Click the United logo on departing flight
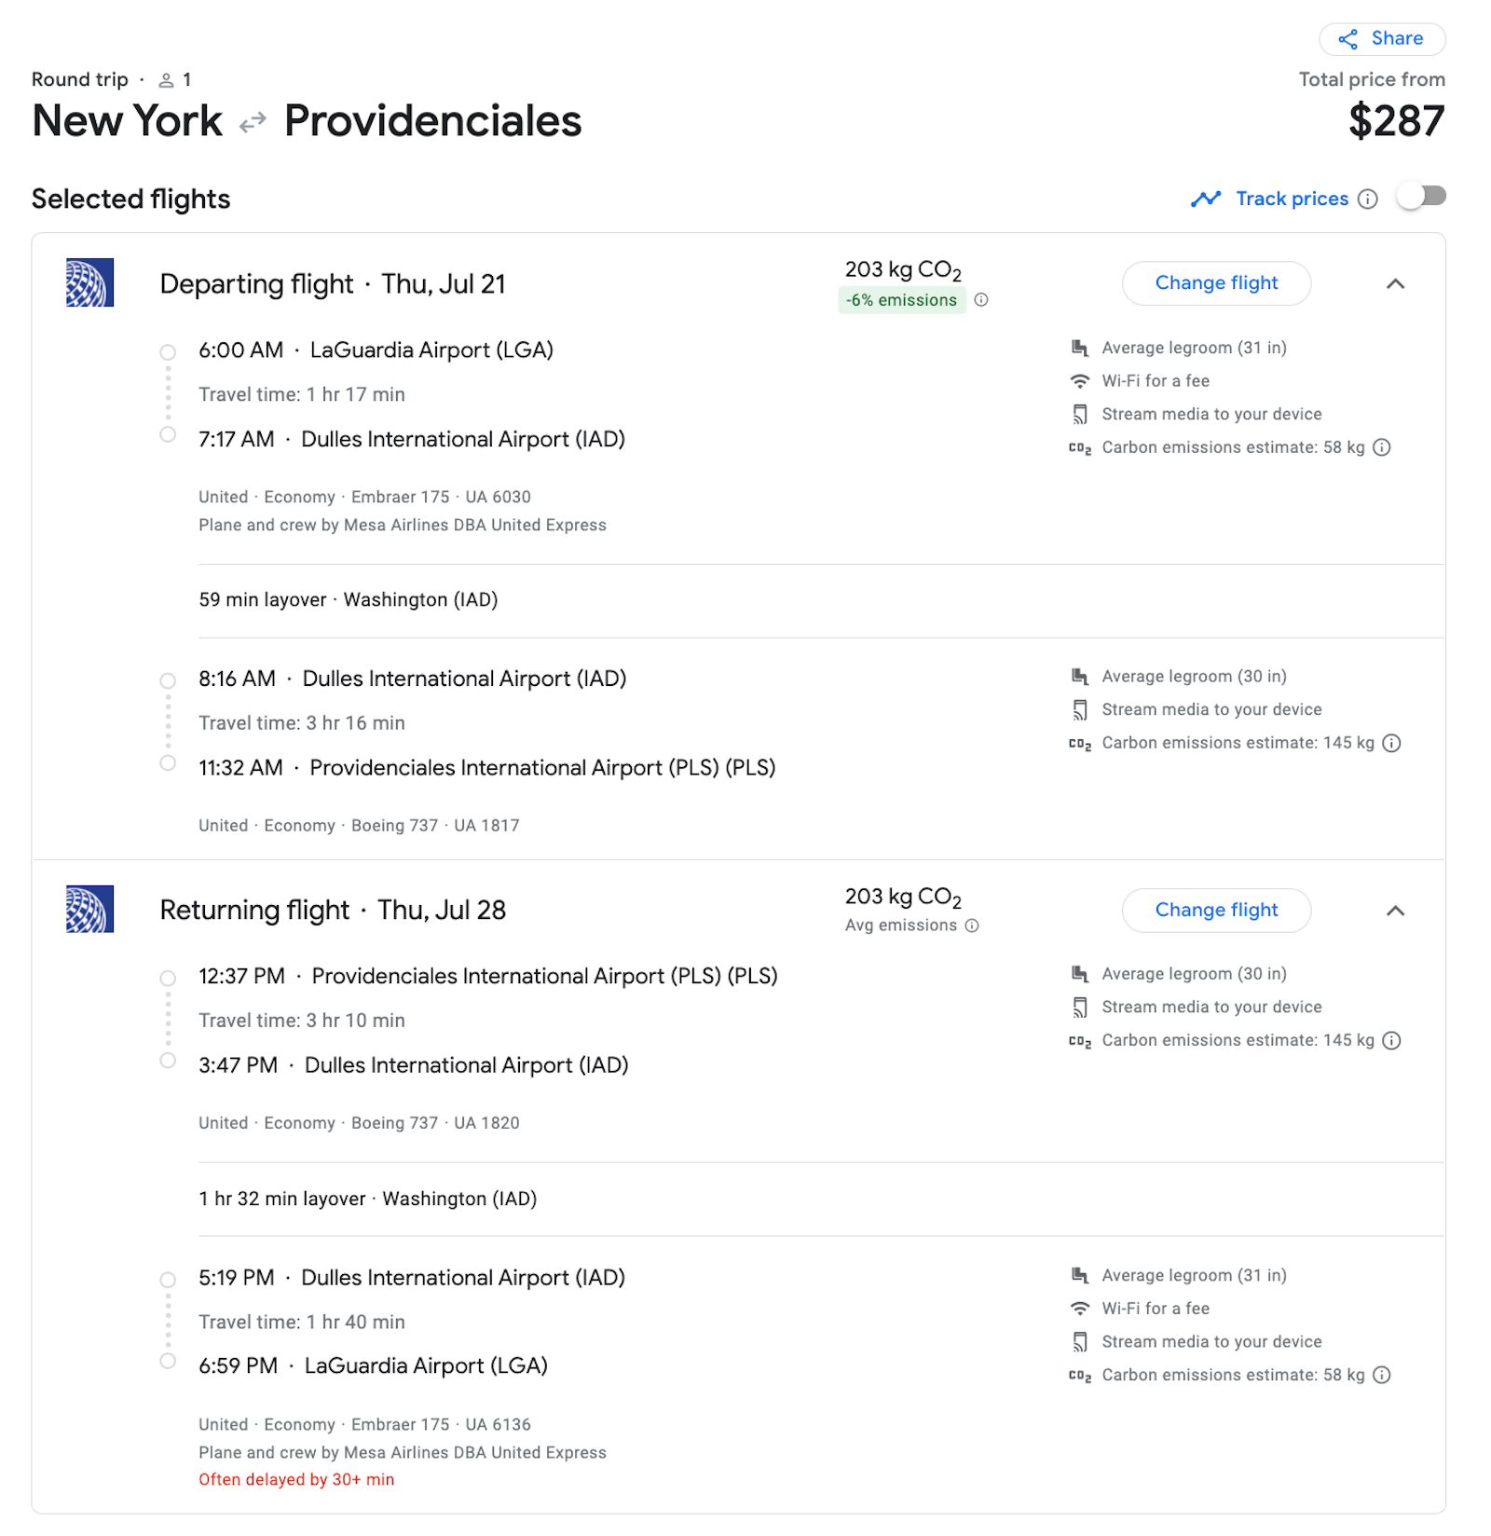The image size is (1491, 1536). click(x=89, y=282)
